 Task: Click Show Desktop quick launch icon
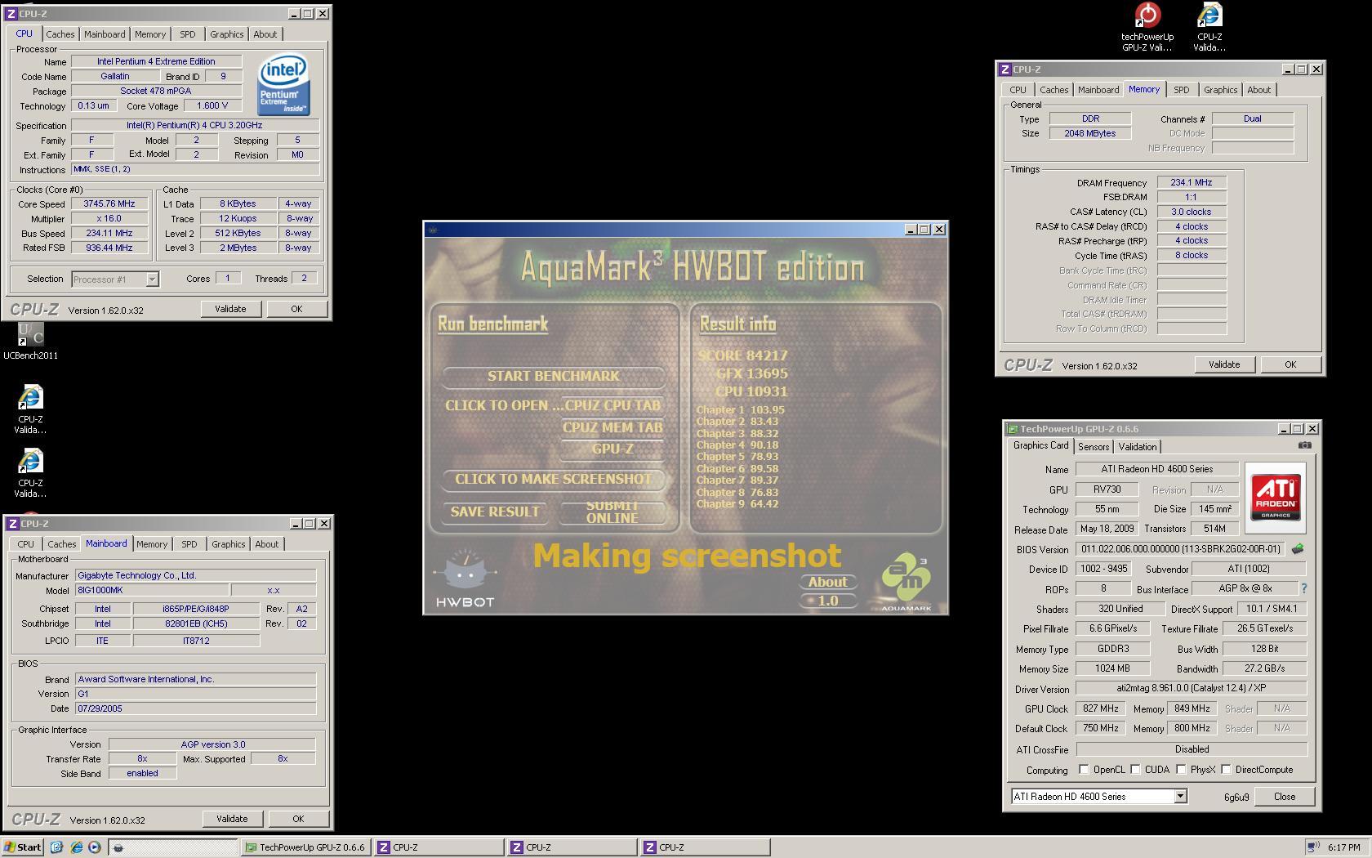coord(56,847)
